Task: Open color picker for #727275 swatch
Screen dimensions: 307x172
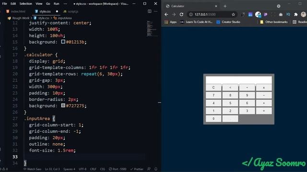Action: coord(63,106)
